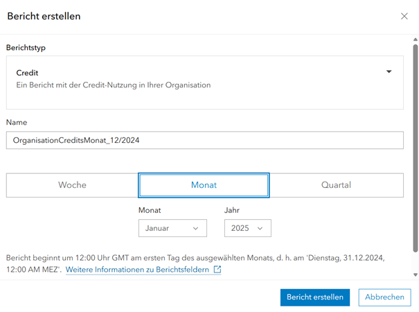Click the 'Bericht beginnt um 12:00 Uhr' note
This screenshot has width=419, height=312.
pos(195,263)
